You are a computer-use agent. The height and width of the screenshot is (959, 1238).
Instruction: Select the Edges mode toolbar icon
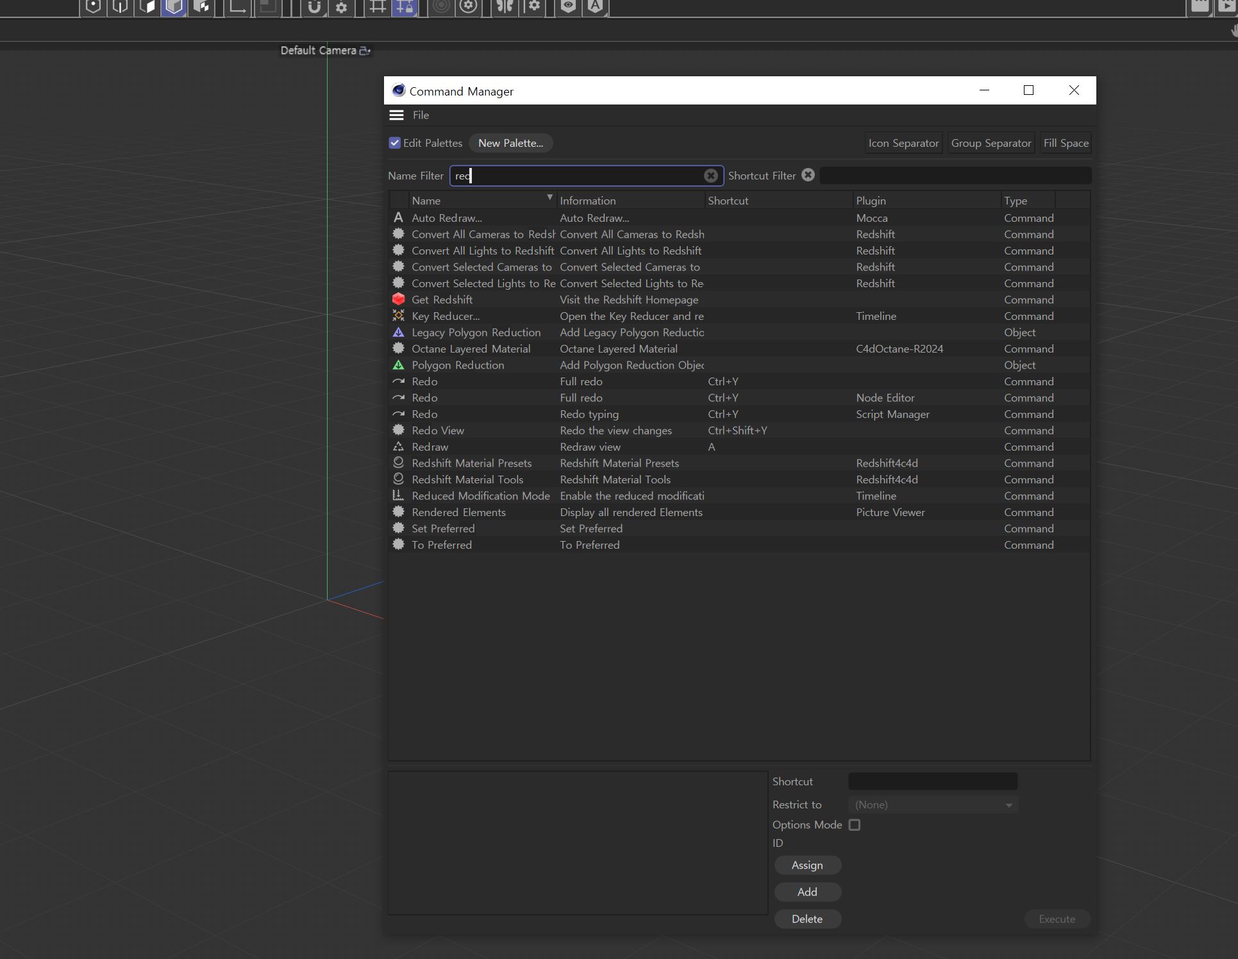tap(121, 7)
